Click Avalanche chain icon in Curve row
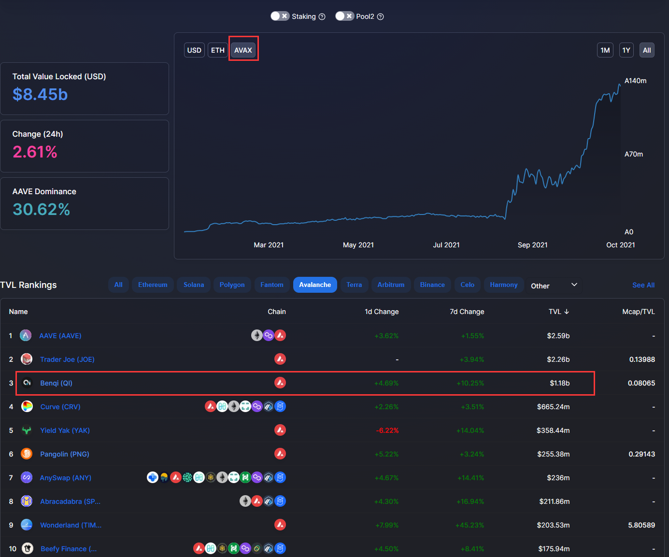This screenshot has height=557, width=669. (x=211, y=406)
